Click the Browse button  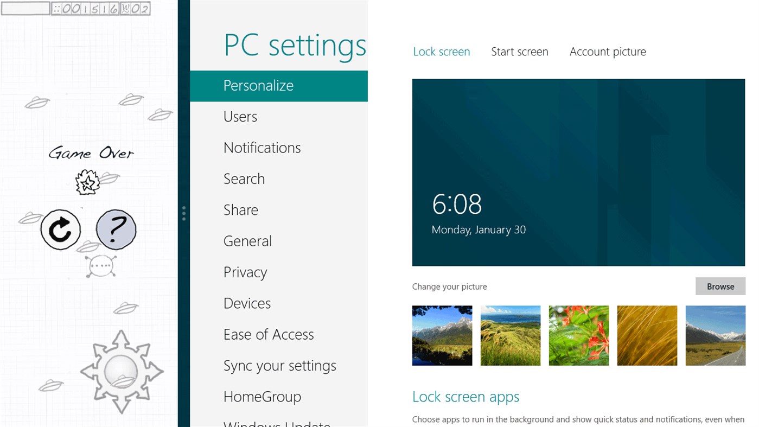pyautogui.click(x=720, y=286)
